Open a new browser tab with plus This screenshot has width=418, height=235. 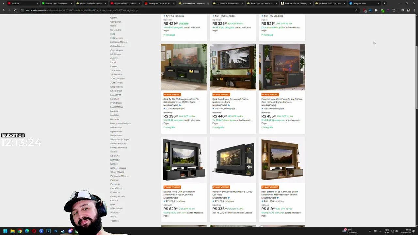(384, 3)
